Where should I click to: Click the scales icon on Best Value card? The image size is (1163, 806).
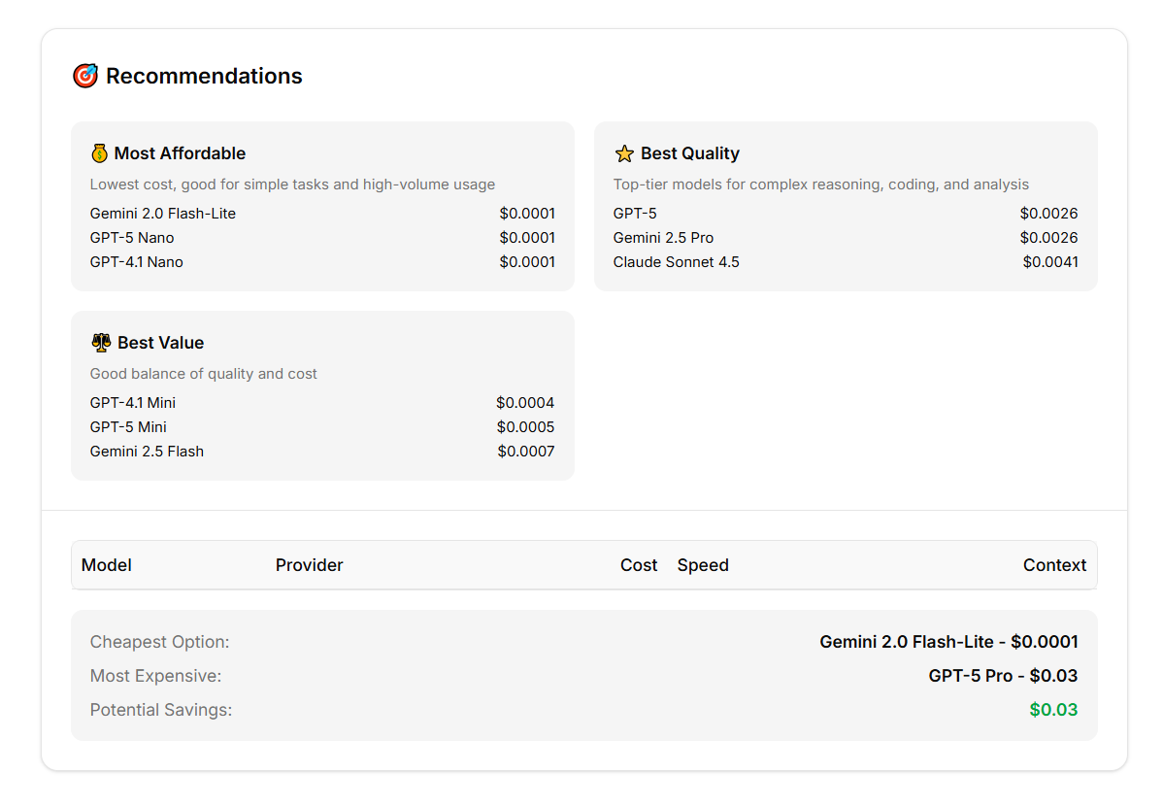pos(100,342)
